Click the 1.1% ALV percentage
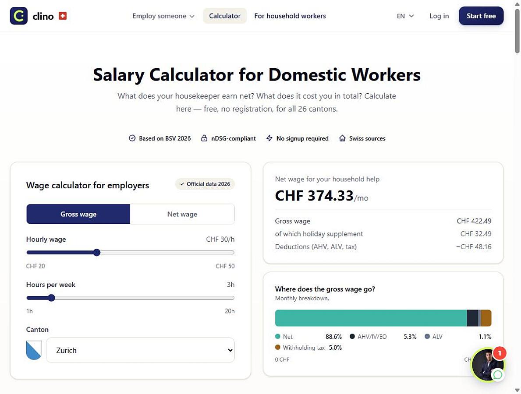Screen dimensions: 521x394 [485, 337]
